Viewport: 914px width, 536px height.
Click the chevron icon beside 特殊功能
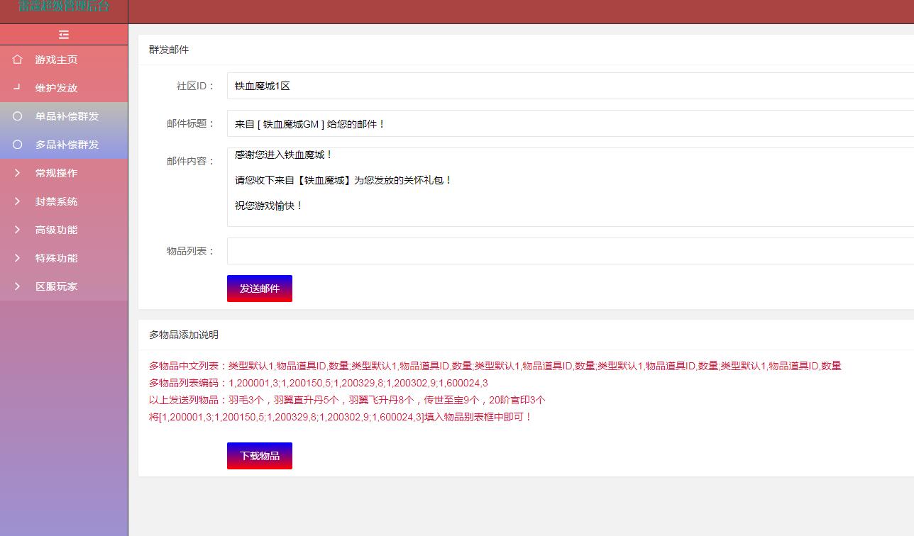point(18,258)
